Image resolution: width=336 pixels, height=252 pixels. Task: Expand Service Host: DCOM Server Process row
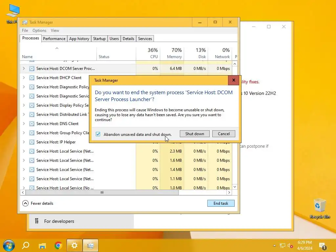[24, 69]
